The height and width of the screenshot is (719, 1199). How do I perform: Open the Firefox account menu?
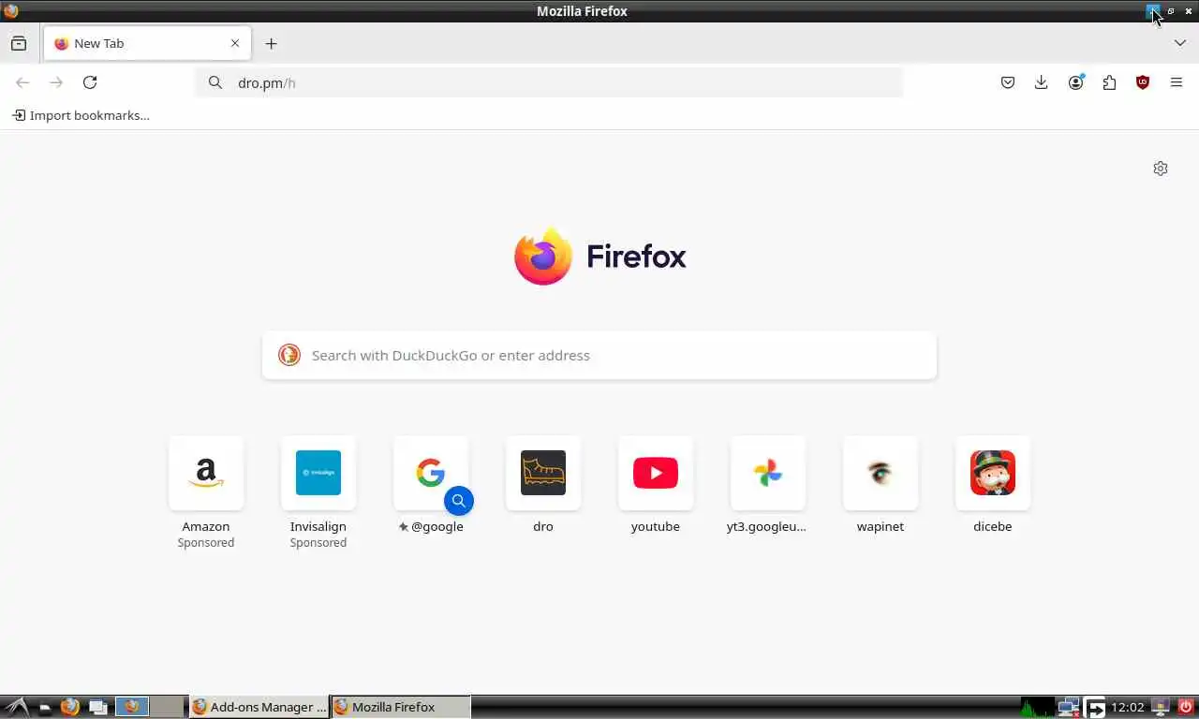pos(1075,82)
